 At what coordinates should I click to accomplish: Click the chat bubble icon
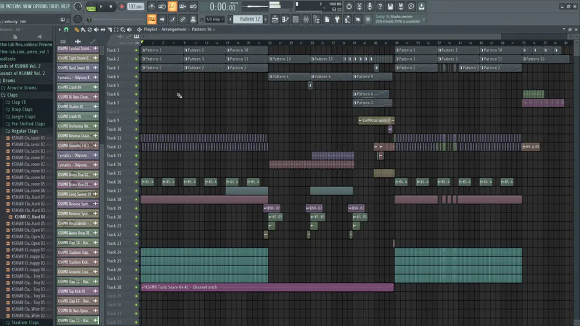411,6
